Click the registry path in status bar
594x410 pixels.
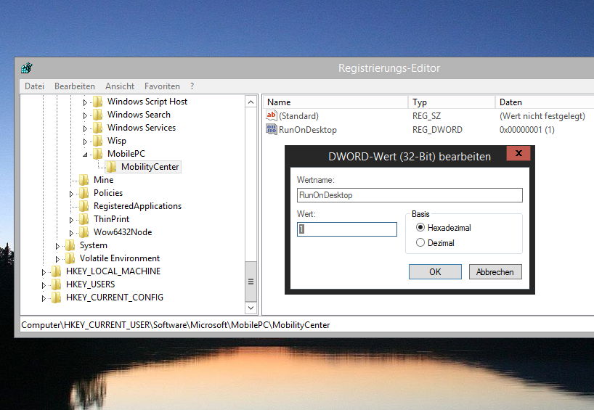[176, 325]
